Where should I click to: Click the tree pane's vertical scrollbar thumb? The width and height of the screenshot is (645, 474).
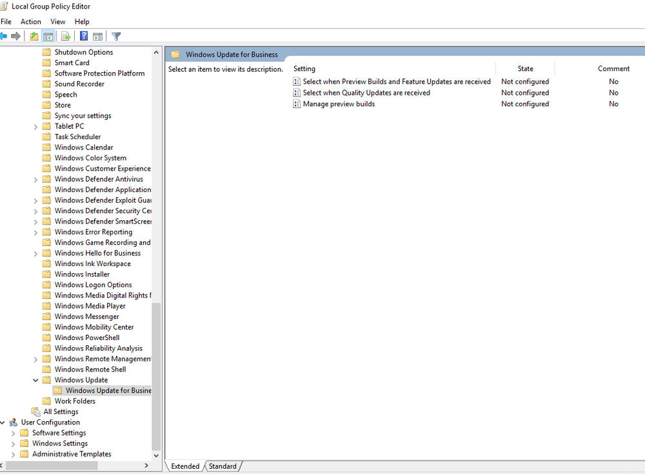156,377
